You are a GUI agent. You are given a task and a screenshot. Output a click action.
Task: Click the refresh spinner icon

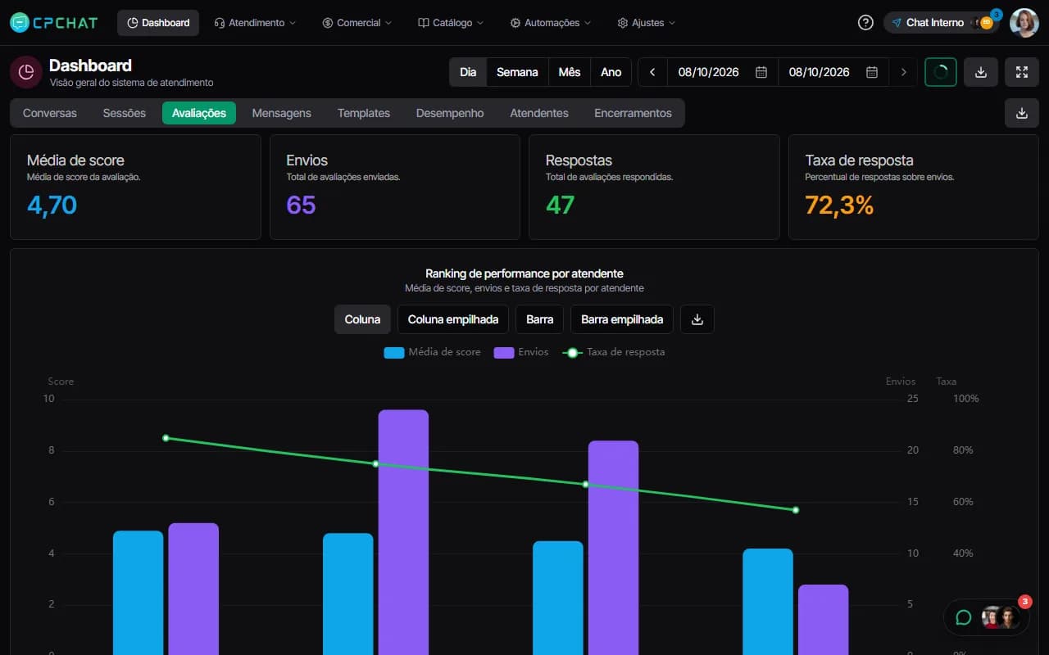(x=941, y=72)
